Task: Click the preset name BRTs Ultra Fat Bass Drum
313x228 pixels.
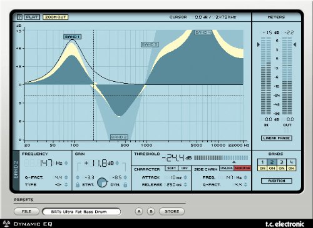Action: (81, 212)
